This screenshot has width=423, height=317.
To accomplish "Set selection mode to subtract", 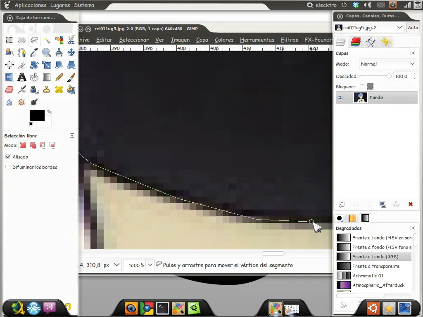I will coord(43,145).
